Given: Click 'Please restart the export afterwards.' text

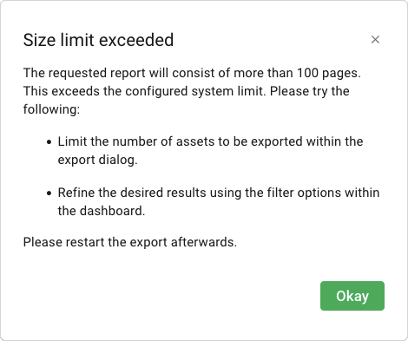Looking at the screenshot, I should pos(130,242).
